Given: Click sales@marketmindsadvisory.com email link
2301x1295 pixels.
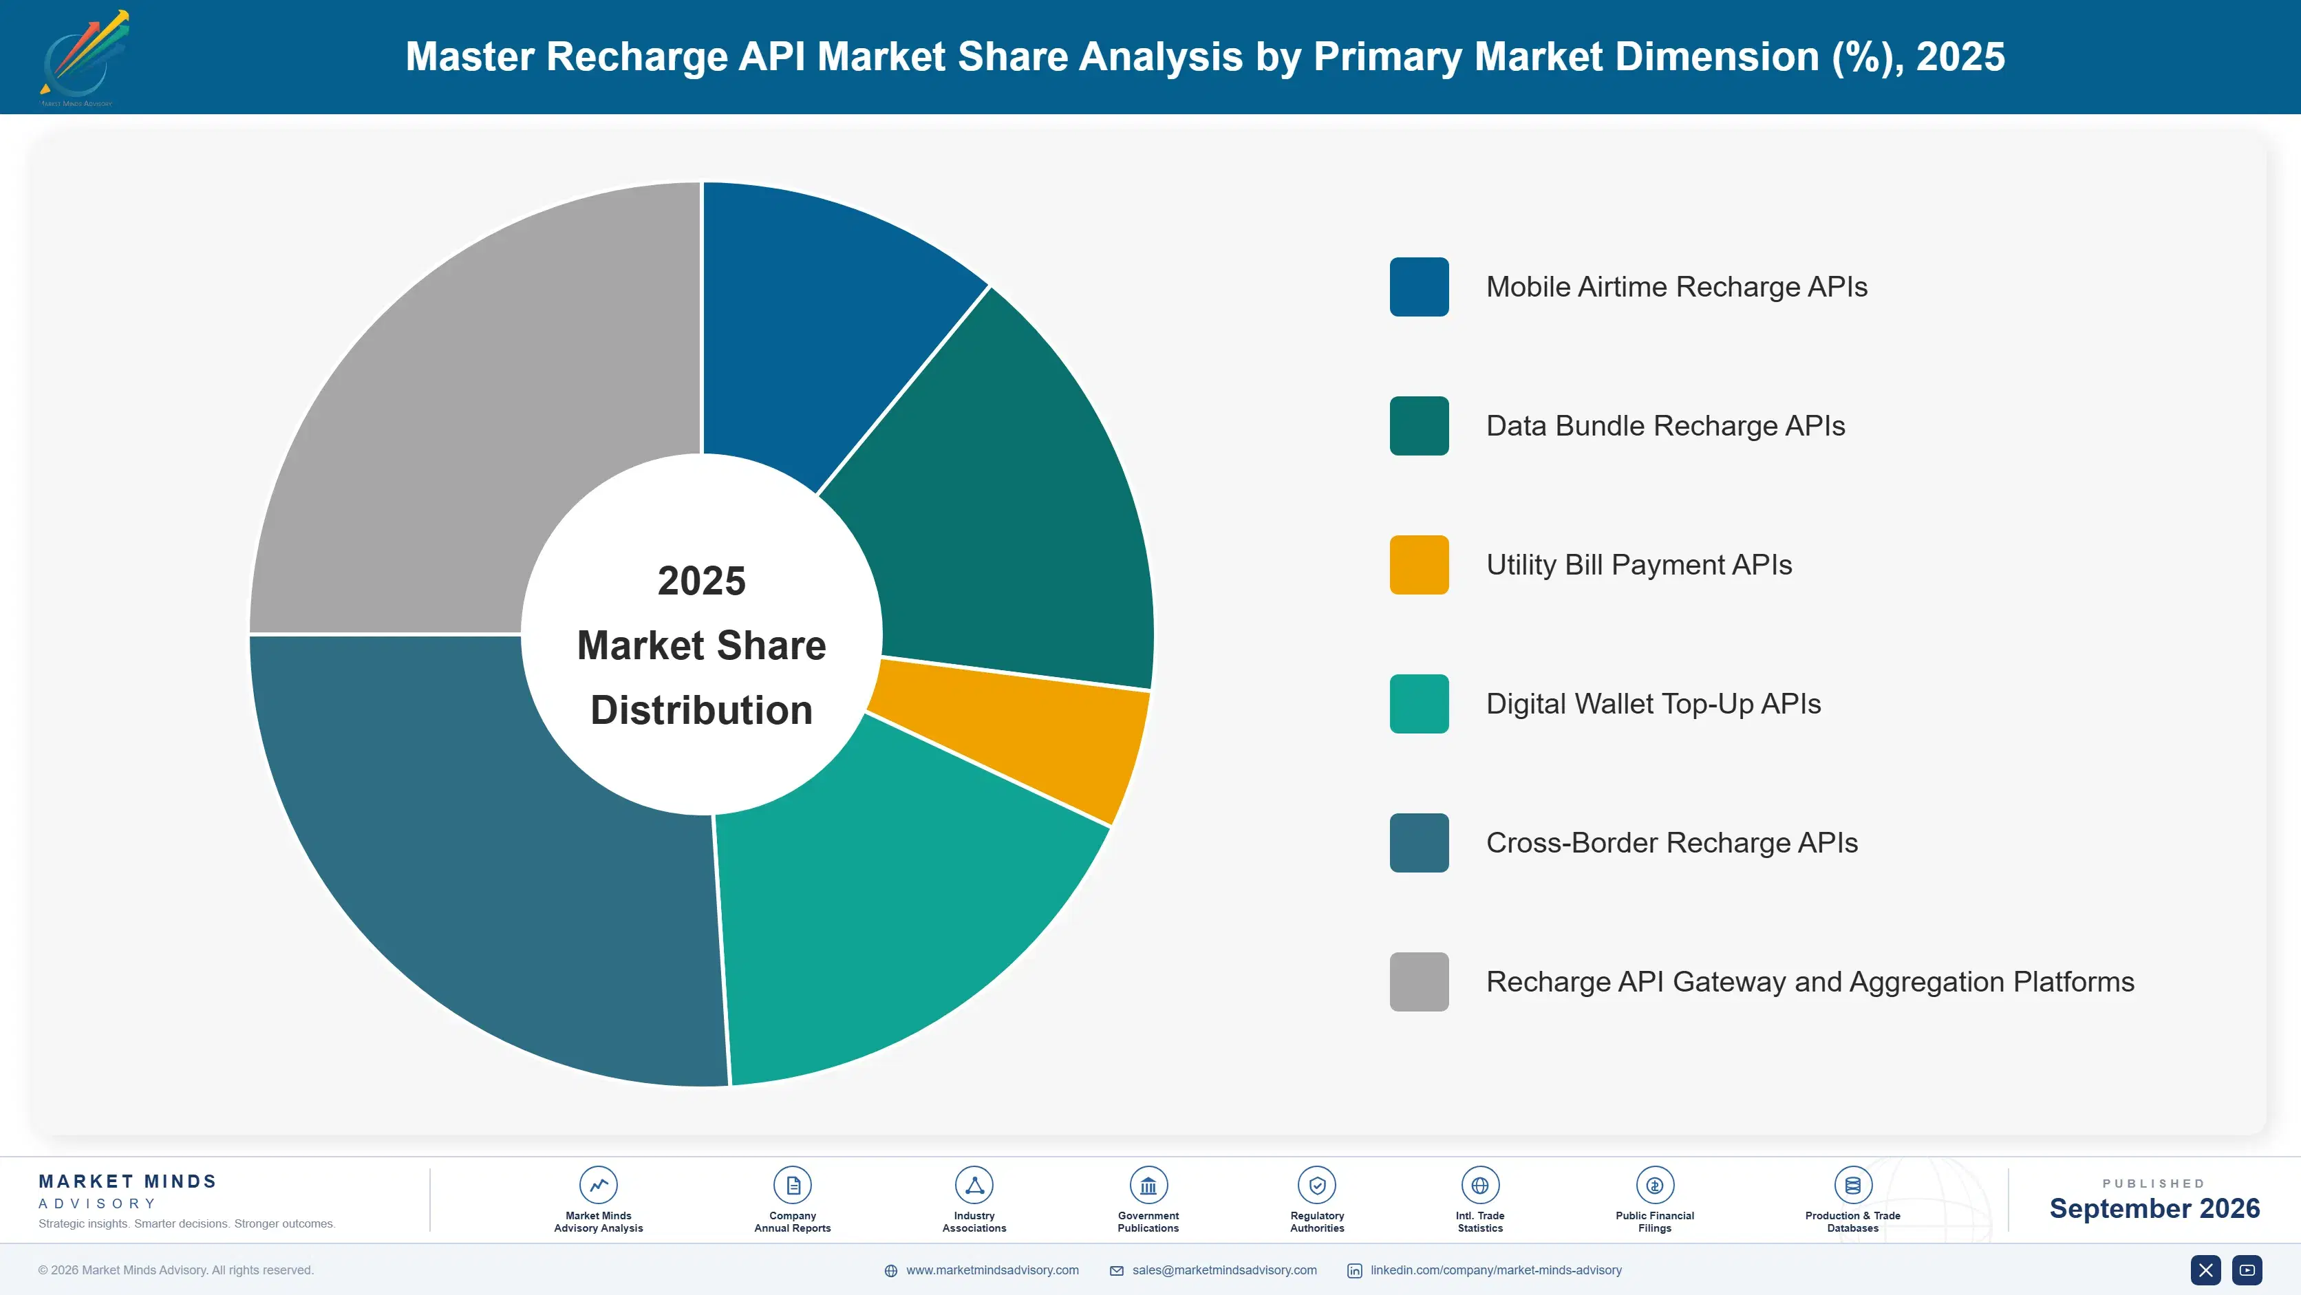Looking at the screenshot, I should pyautogui.click(x=1225, y=1270).
